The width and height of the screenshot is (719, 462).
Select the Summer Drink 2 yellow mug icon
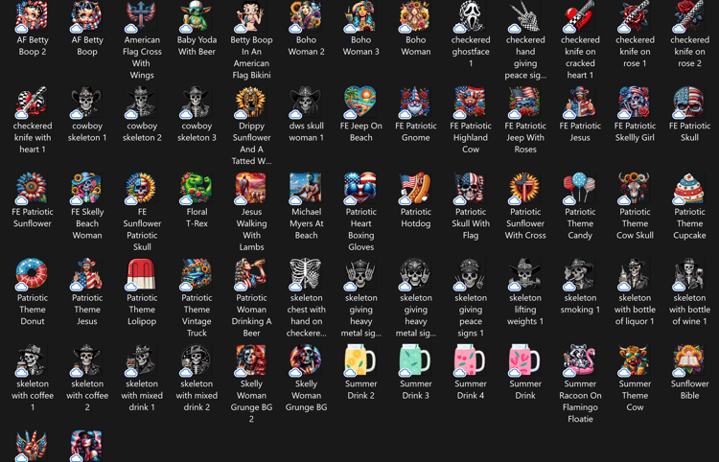(x=360, y=359)
